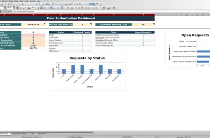The height and width of the screenshot is (138, 210).
Task: Click the Format as Date icon
Action: [82, 8]
